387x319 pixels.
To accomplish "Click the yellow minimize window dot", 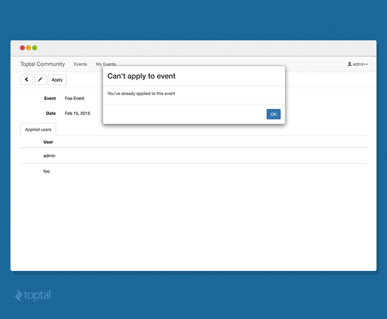I will tap(29, 48).
